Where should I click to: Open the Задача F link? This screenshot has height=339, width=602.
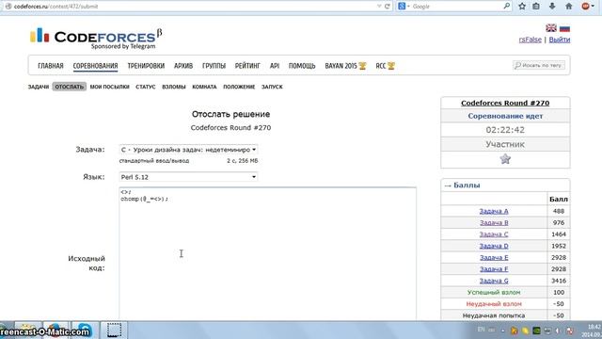494,269
